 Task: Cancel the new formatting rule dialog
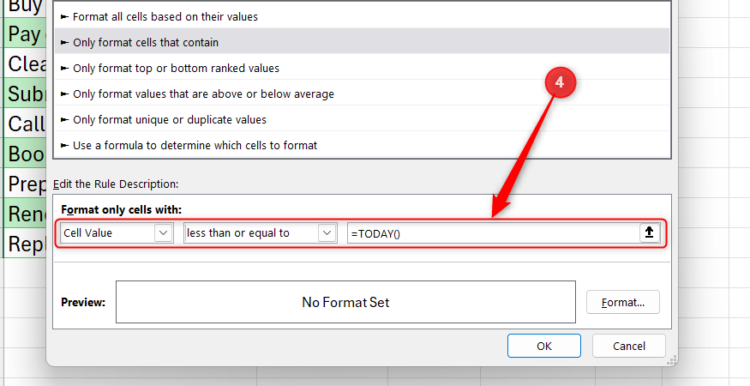629,346
